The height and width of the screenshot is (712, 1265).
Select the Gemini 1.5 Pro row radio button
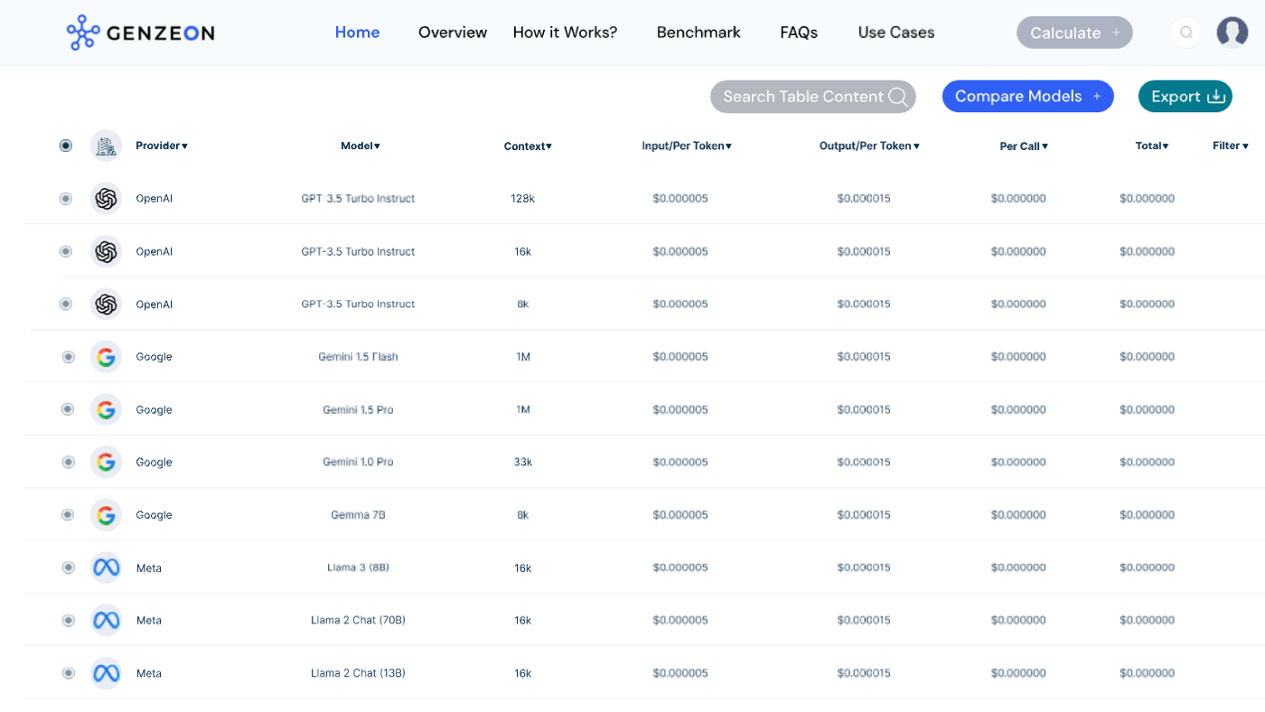pos(68,409)
